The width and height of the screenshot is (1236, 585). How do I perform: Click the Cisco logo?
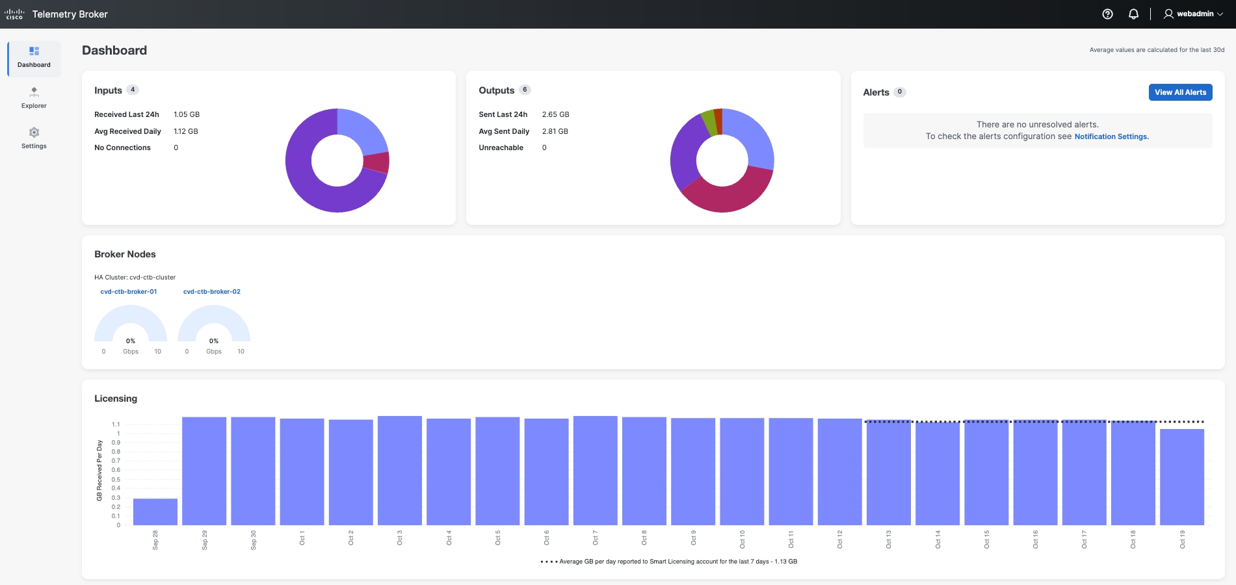(14, 14)
